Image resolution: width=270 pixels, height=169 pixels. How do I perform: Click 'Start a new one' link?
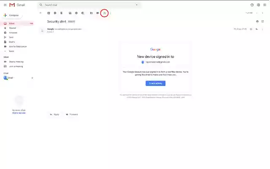(x=19, y=113)
